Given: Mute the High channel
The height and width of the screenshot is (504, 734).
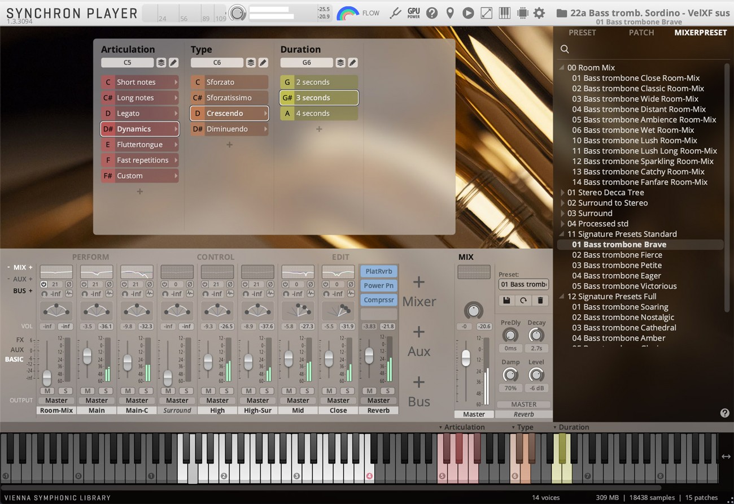Looking at the screenshot, I should 208,391.
